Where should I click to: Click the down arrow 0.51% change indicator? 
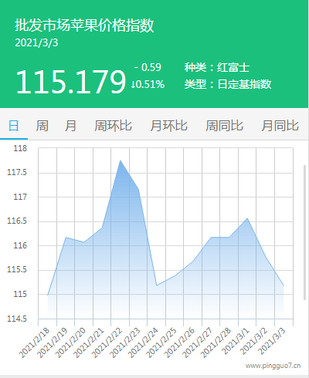pos(148,84)
